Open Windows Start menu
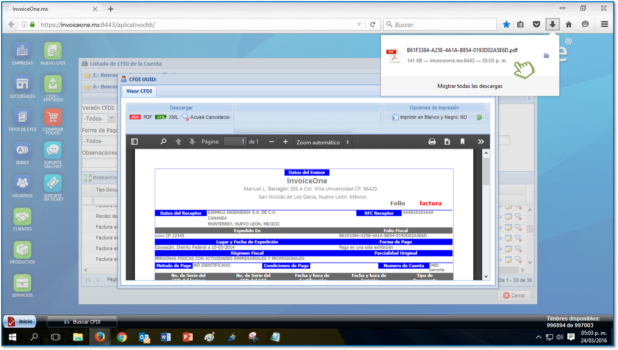The image size is (618, 350). pyautogui.click(x=12, y=337)
